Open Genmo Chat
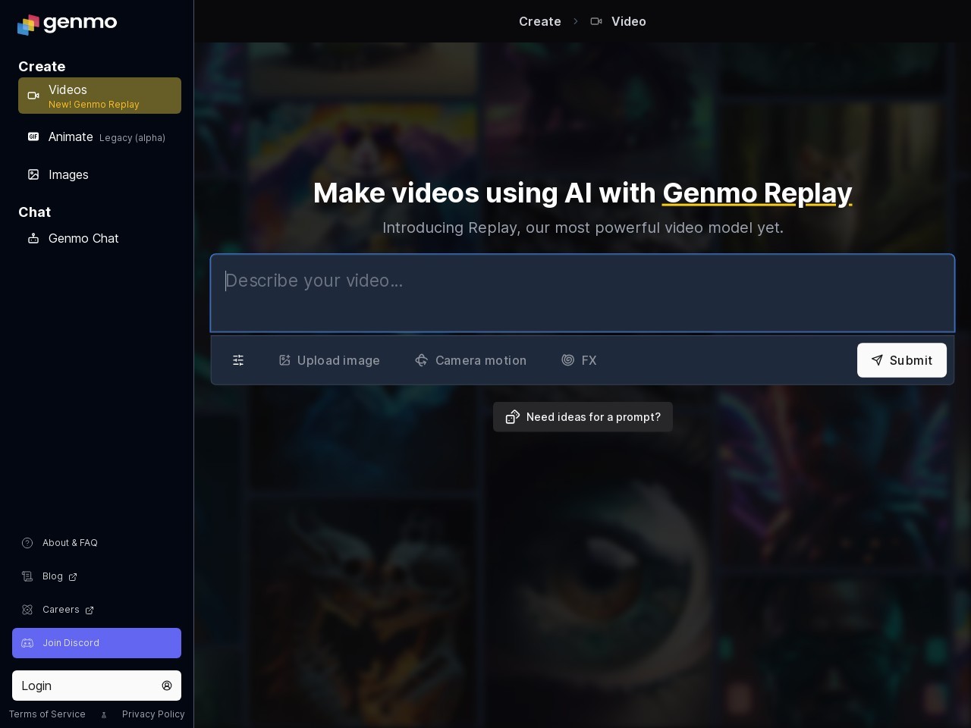 pos(83,238)
